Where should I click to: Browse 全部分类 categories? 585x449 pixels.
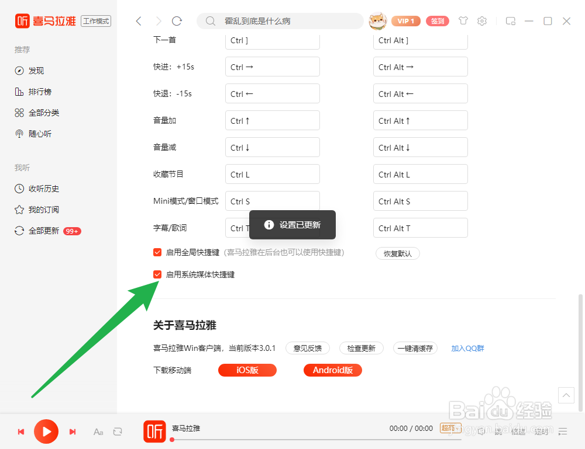[x=40, y=112]
